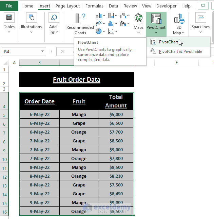Open pie chart dropdown arrow
This screenshot has width=214, height=219.
point(104,31)
